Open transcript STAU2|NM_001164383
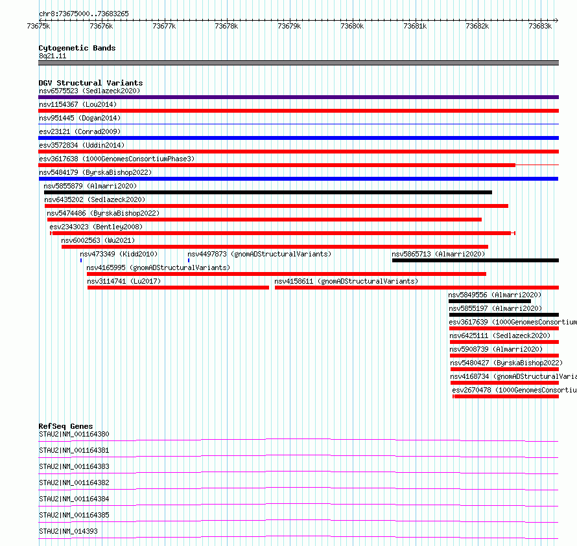577x546 pixels. pos(74,466)
